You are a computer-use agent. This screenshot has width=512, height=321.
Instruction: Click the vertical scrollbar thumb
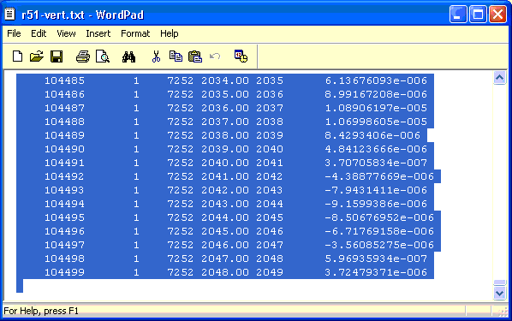[x=500, y=282]
